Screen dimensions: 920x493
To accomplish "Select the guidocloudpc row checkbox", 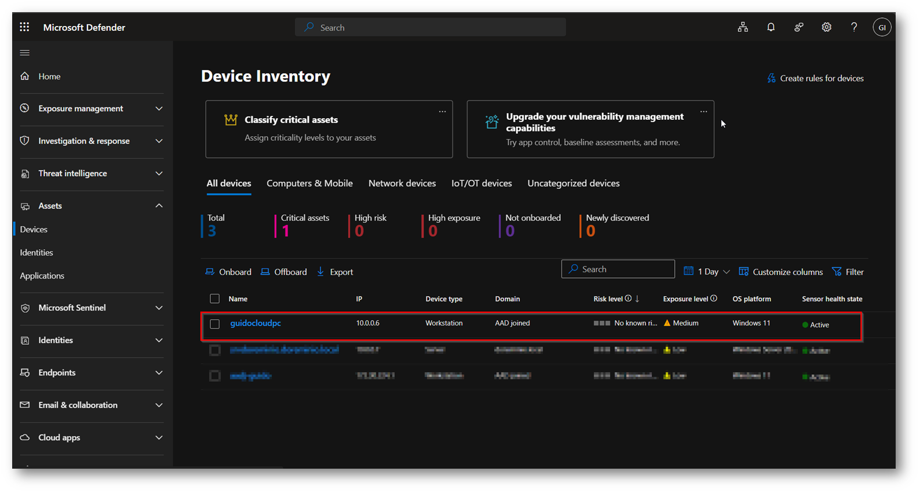I will pos(215,324).
